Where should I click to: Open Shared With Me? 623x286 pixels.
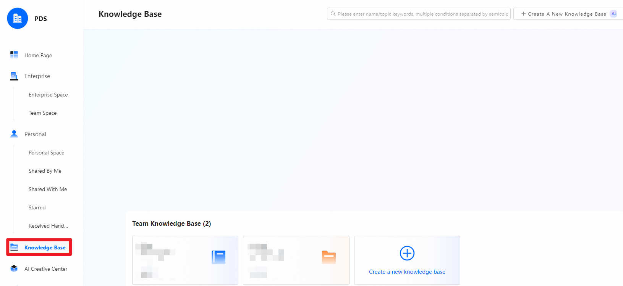pyautogui.click(x=48, y=189)
